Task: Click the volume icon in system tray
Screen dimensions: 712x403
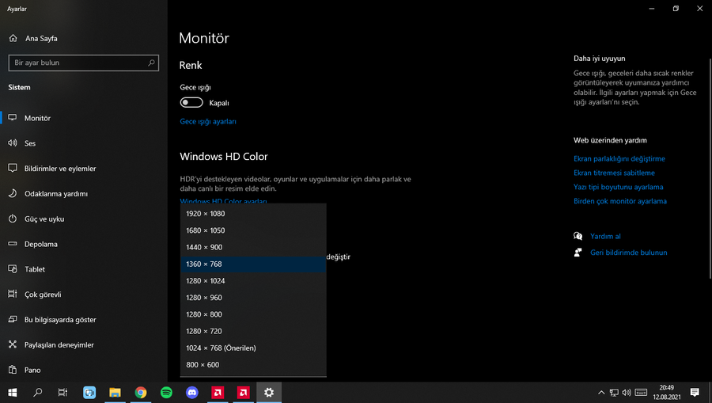Action: [x=627, y=392]
